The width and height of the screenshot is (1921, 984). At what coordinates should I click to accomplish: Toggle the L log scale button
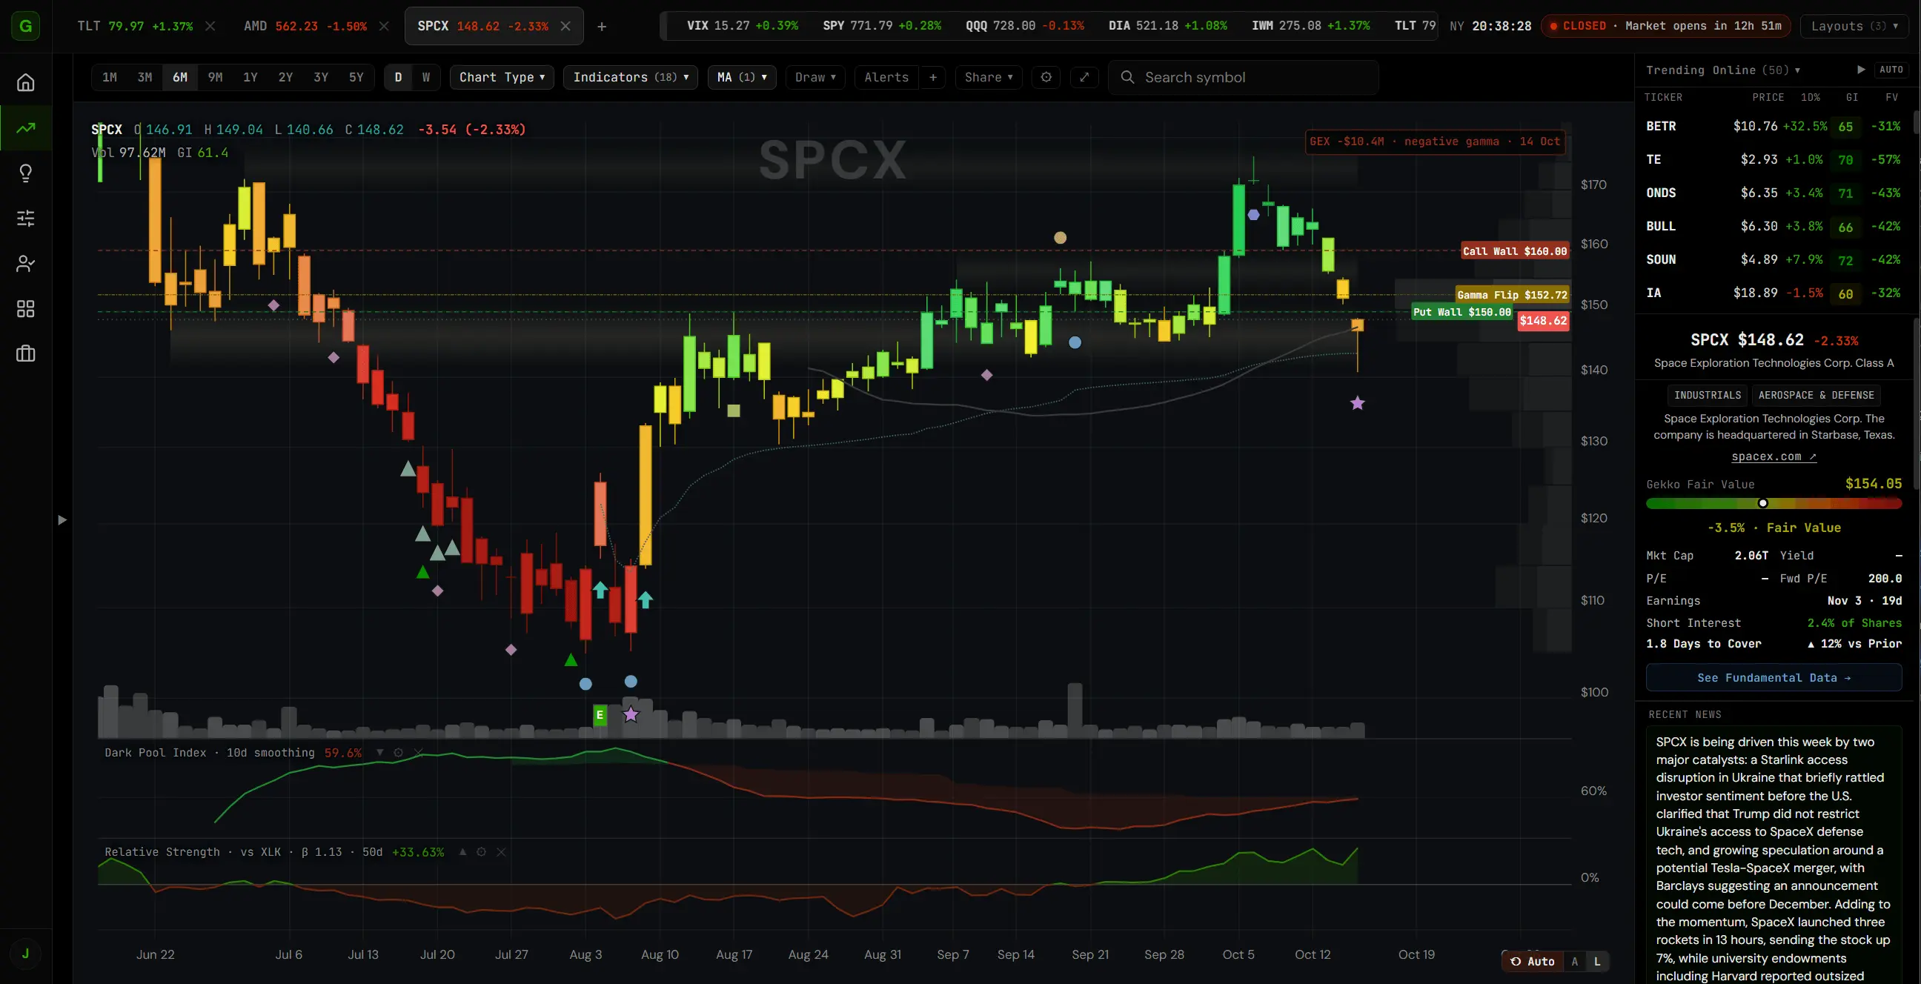tap(1596, 962)
